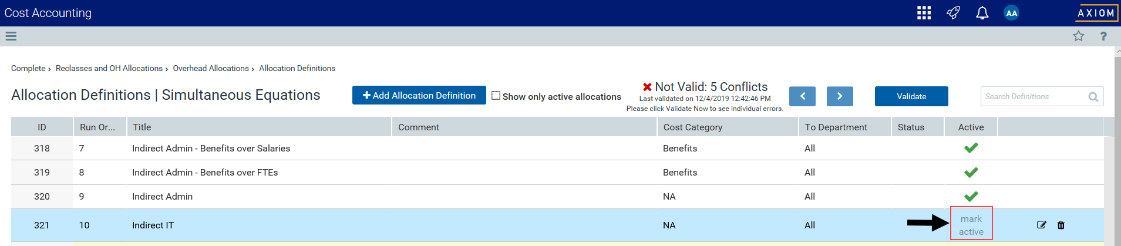Open the AA user profile avatar
This screenshot has width=1121, height=246.
(x=1011, y=13)
